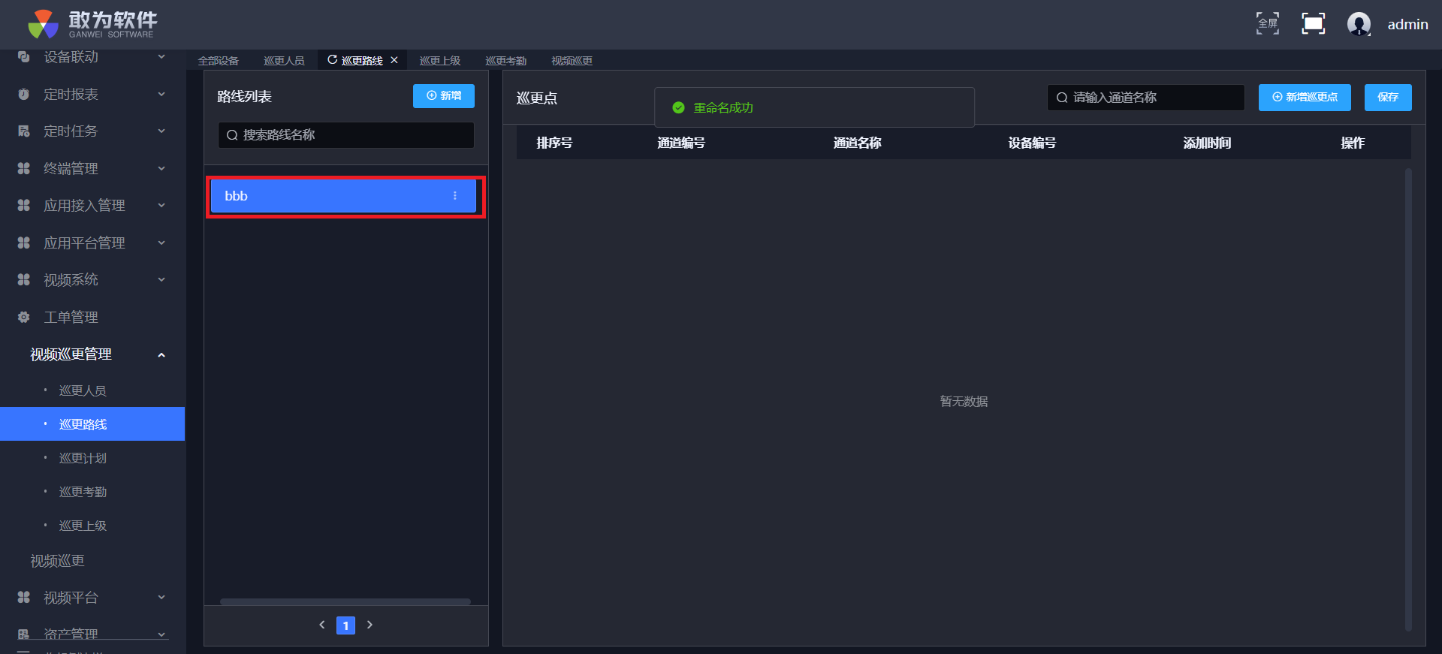Refresh the 巡更路线 tab using its reload icon
This screenshot has height=654, width=1442.
[332, 60]
